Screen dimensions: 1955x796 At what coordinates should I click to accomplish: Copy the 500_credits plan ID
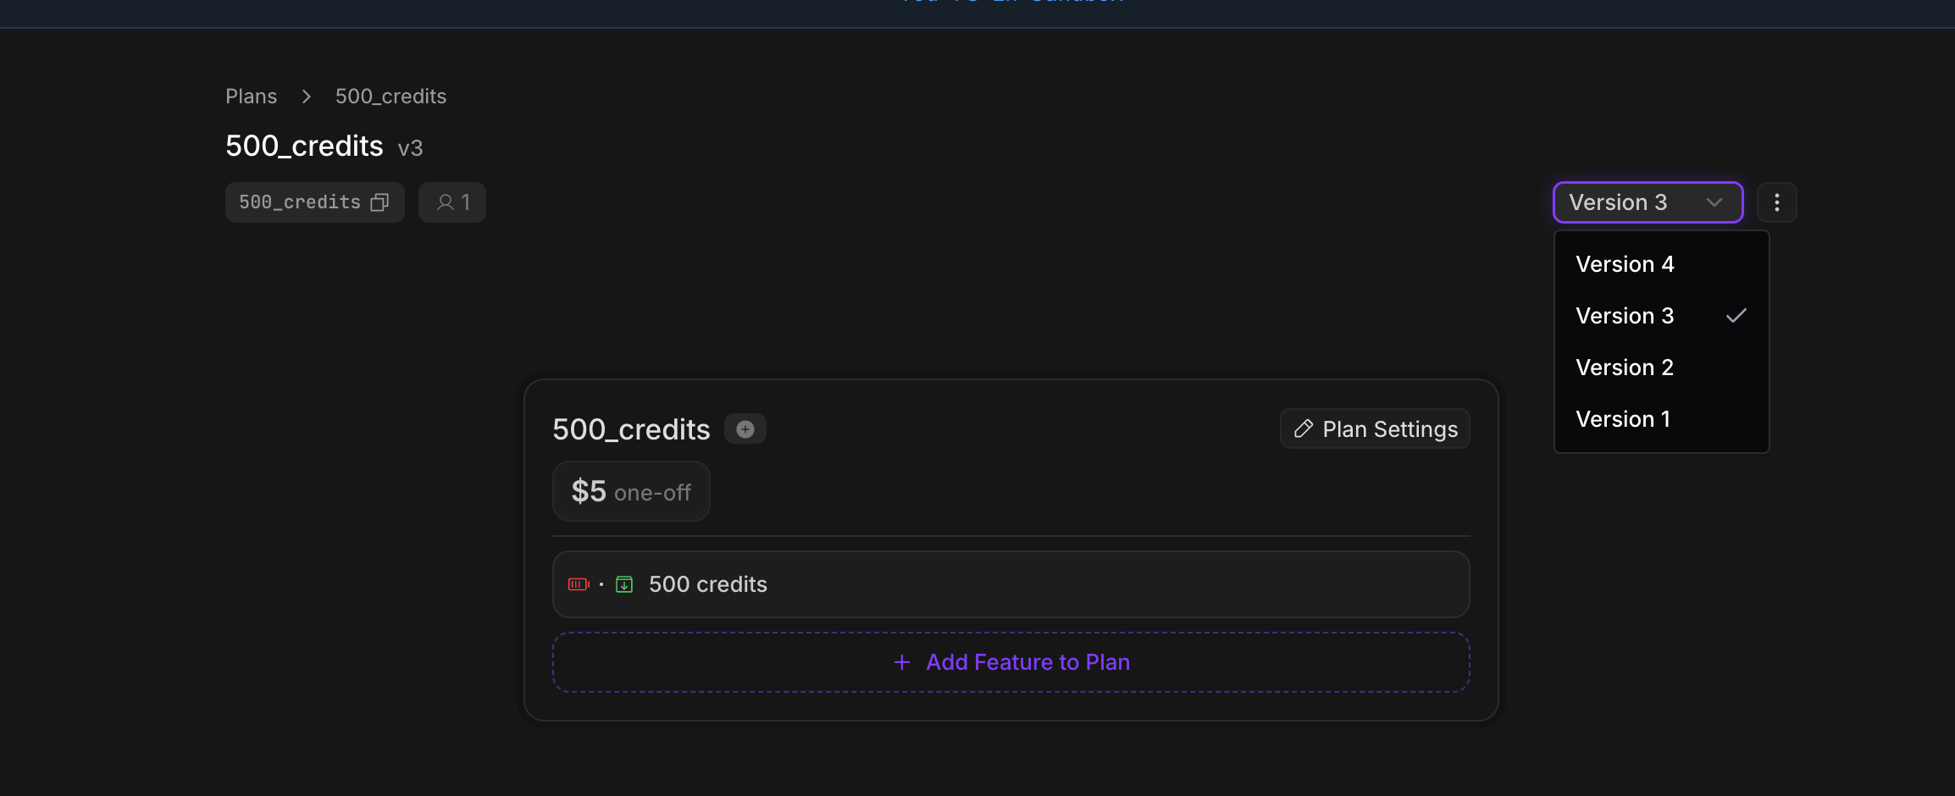point(379,202)
